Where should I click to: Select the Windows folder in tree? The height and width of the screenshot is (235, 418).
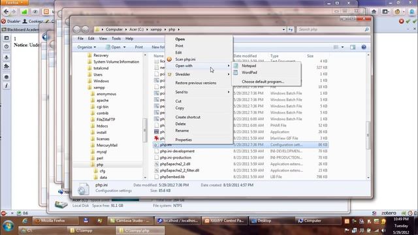coord(101,81)
